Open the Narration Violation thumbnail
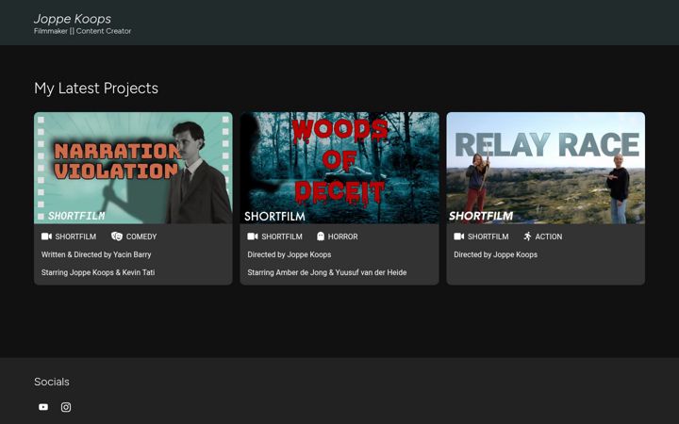The height and width of the screenshot is (424, 679). (133, 168)
